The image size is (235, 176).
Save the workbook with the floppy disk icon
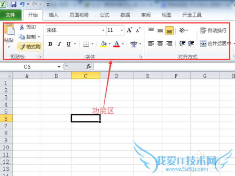[14, 4]
